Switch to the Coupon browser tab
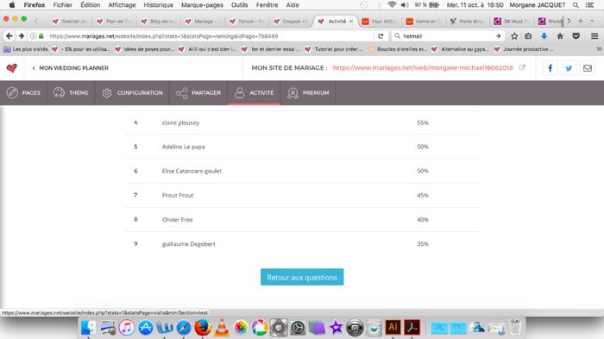The image size is (604, 339). click(x=292, y=22)
